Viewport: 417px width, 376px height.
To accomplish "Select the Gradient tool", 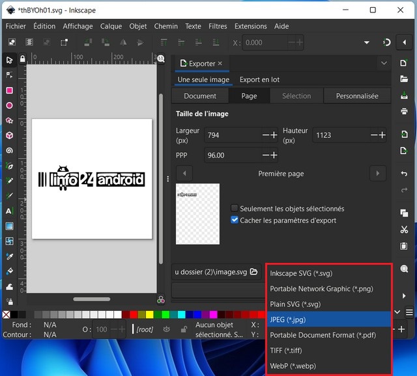I will click(x=9, y=226).
